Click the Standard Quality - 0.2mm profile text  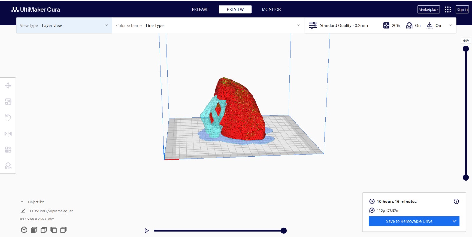pyautogui.click(x=344, y=25)
